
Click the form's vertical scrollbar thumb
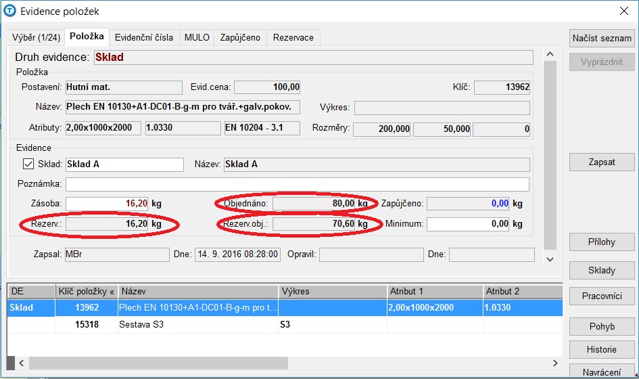coord(550,155)
